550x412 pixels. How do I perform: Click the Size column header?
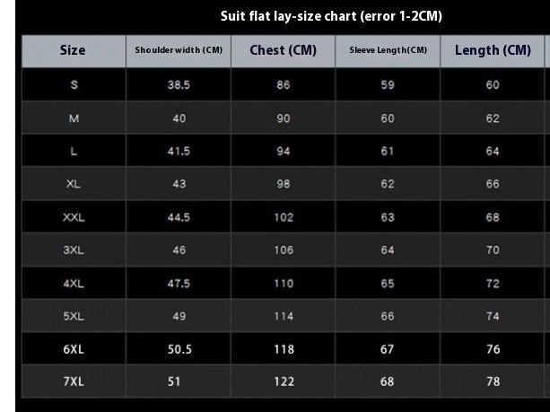point(73,50)
